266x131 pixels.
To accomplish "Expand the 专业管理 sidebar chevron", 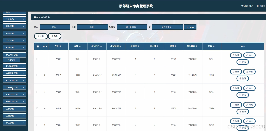I will [23, 27].
